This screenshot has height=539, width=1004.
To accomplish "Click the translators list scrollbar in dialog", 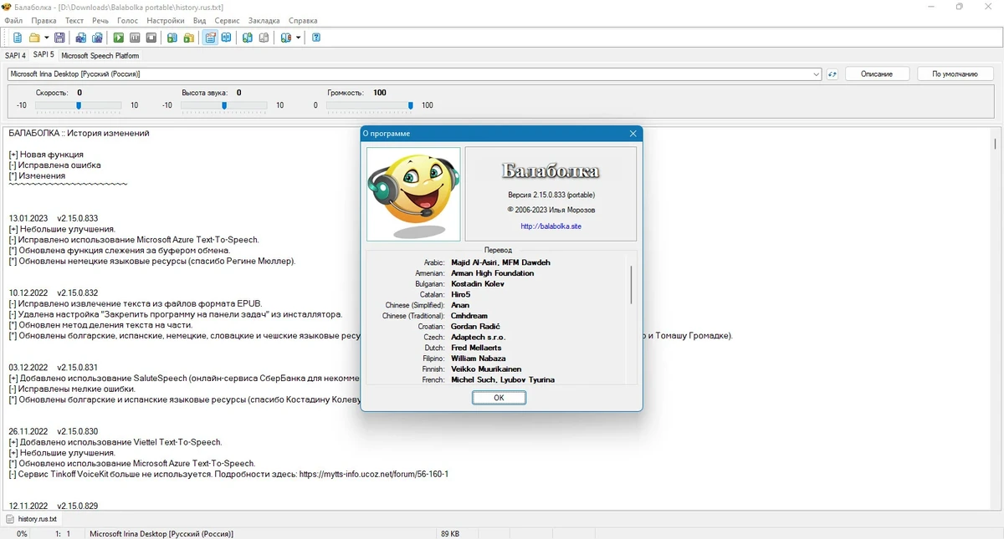I will click(x=631, y=284).
